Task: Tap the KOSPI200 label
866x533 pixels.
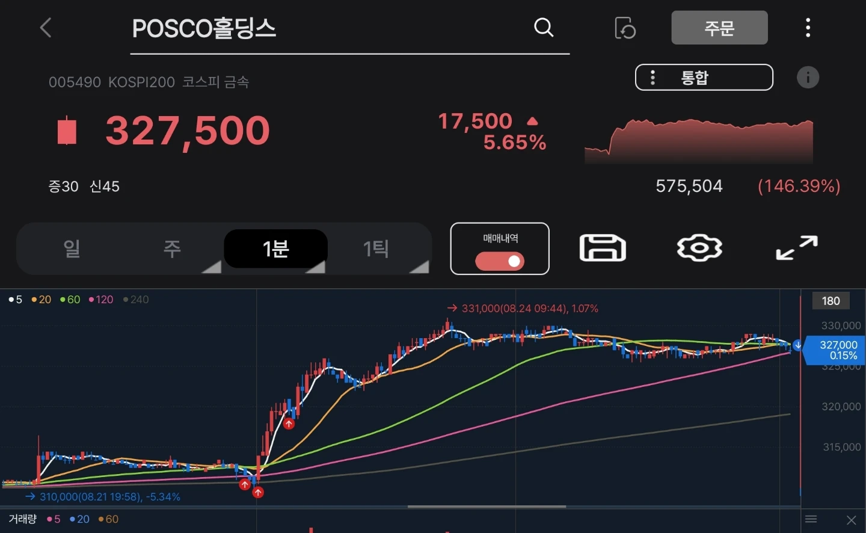Action: 141,82
